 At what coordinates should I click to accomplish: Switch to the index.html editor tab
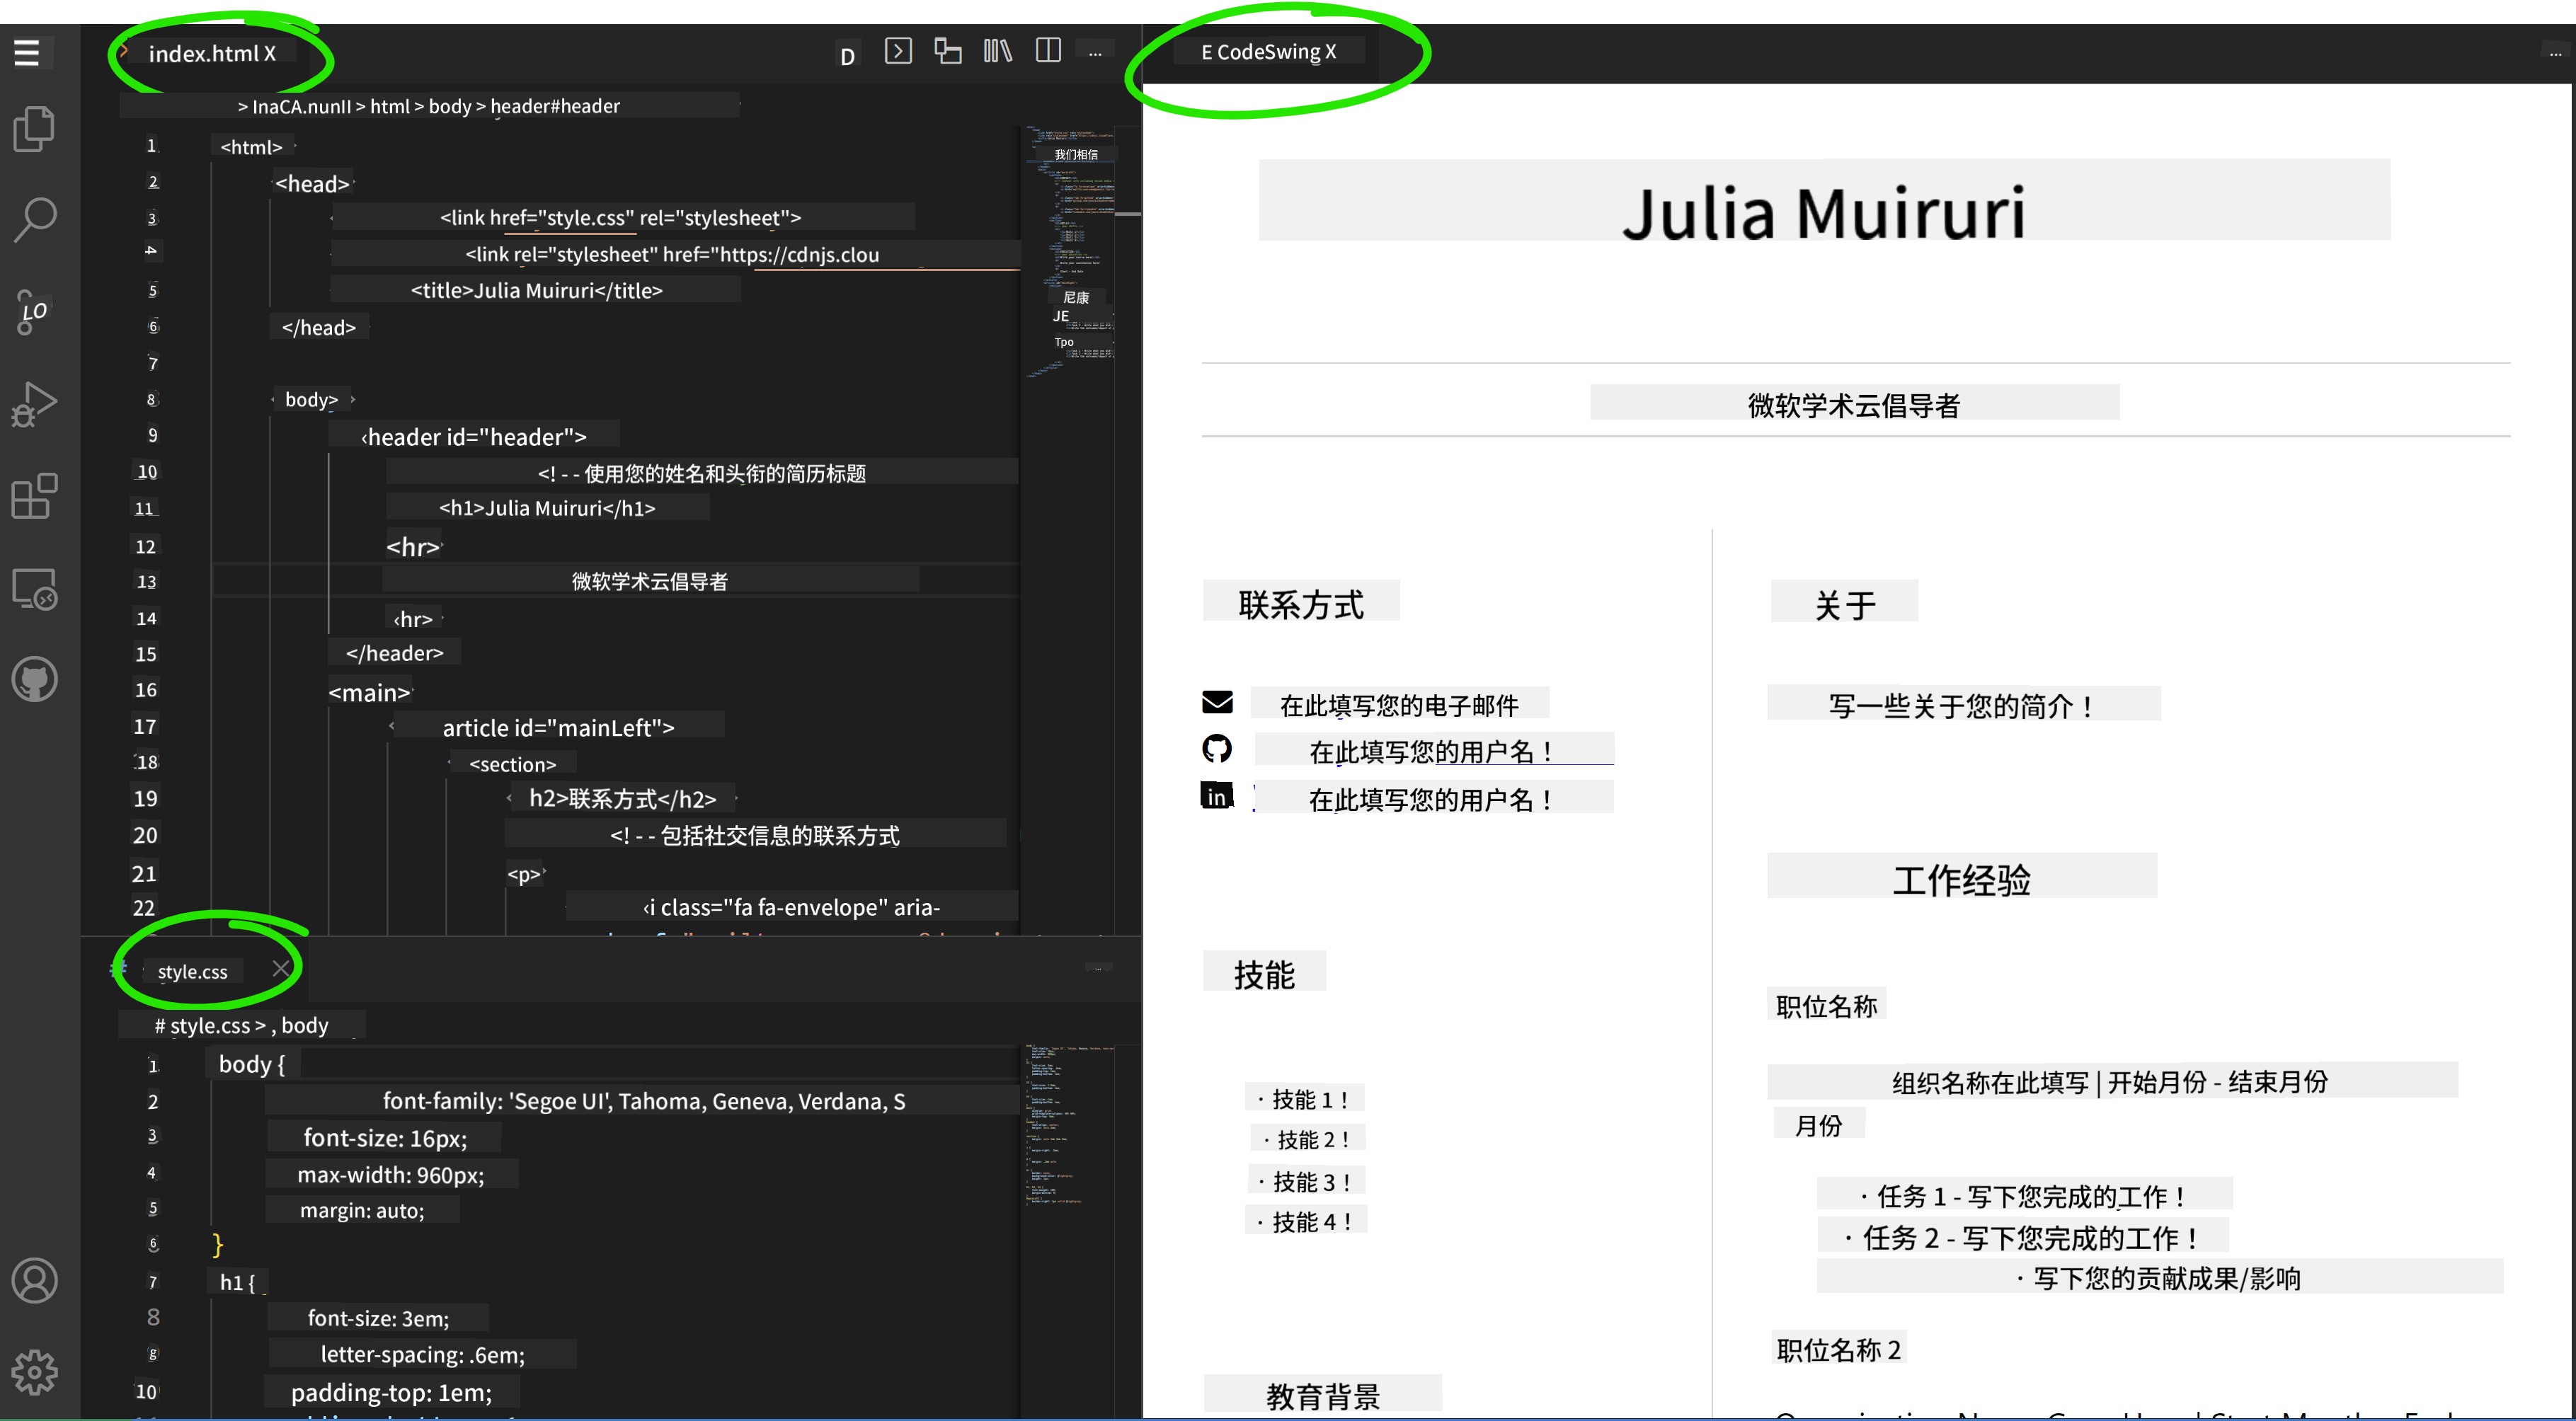coord(204,54)
